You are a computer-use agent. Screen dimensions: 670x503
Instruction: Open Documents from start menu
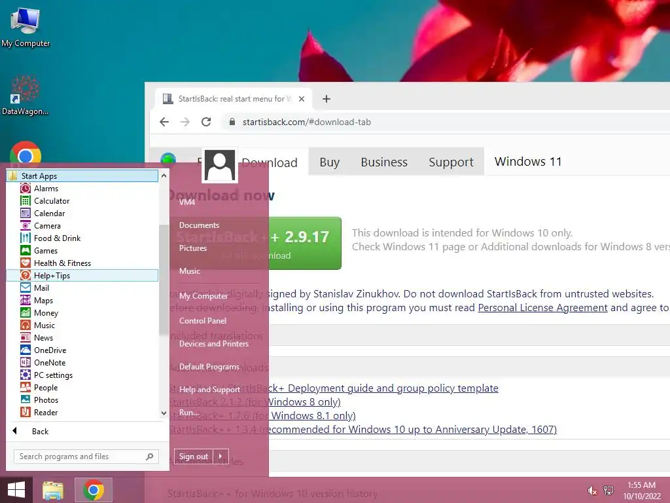(199, 225)
